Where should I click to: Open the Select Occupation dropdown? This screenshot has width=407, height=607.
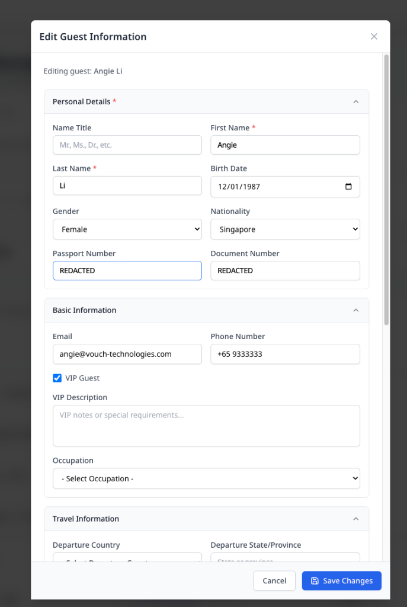point(206,478)
